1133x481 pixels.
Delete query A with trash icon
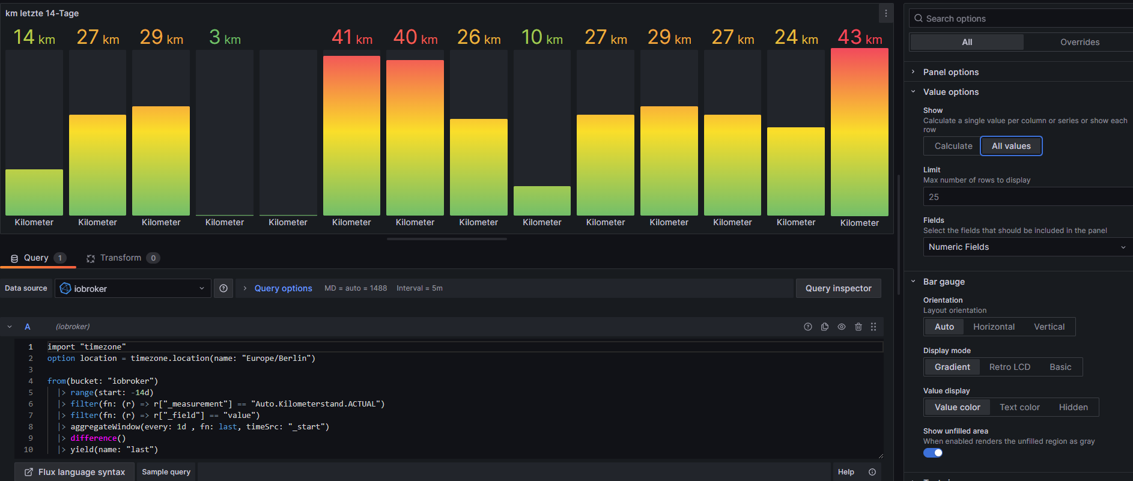point(858,327)
